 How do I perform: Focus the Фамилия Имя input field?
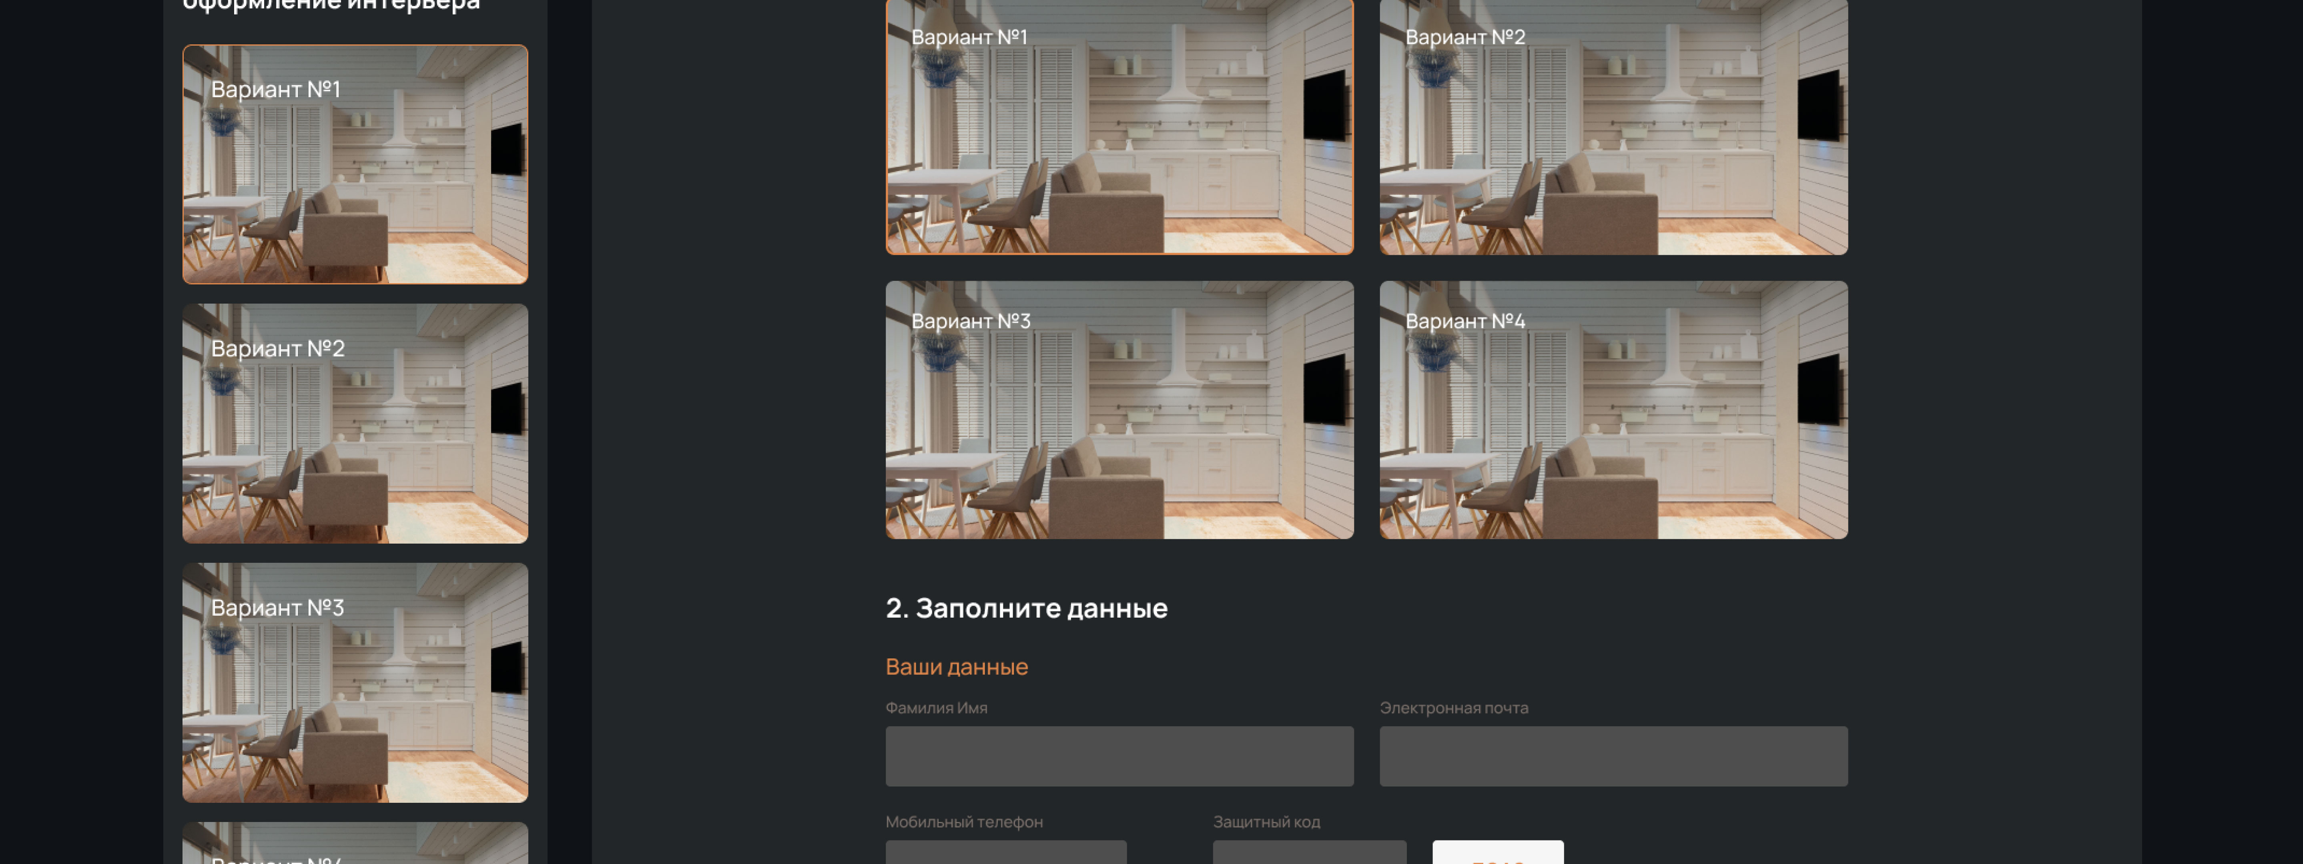point(1119,756)
